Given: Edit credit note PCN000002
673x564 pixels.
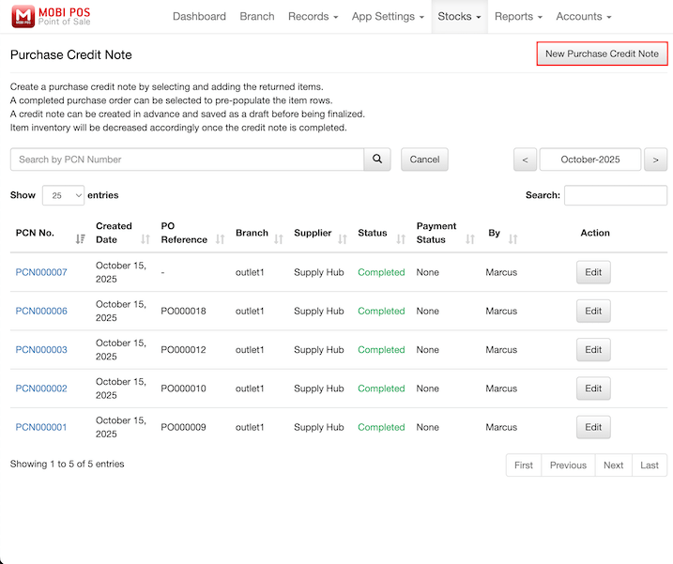Looking at the screenshot, I should pos(593,388).
